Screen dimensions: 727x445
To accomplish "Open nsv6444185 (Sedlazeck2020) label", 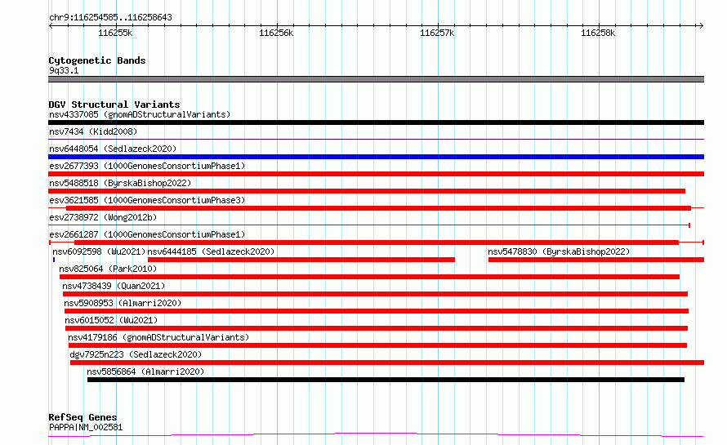I will [x=211, y=251].
